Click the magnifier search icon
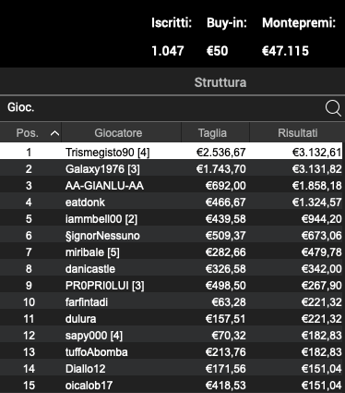Screen dimensions: 345x393 point(333,108)
